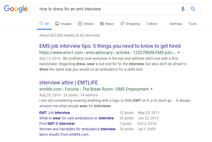Open What to wear for care ambulance link
Viewport: 212px width, 142px height.
pyautogui.click(x=77, y=118)
